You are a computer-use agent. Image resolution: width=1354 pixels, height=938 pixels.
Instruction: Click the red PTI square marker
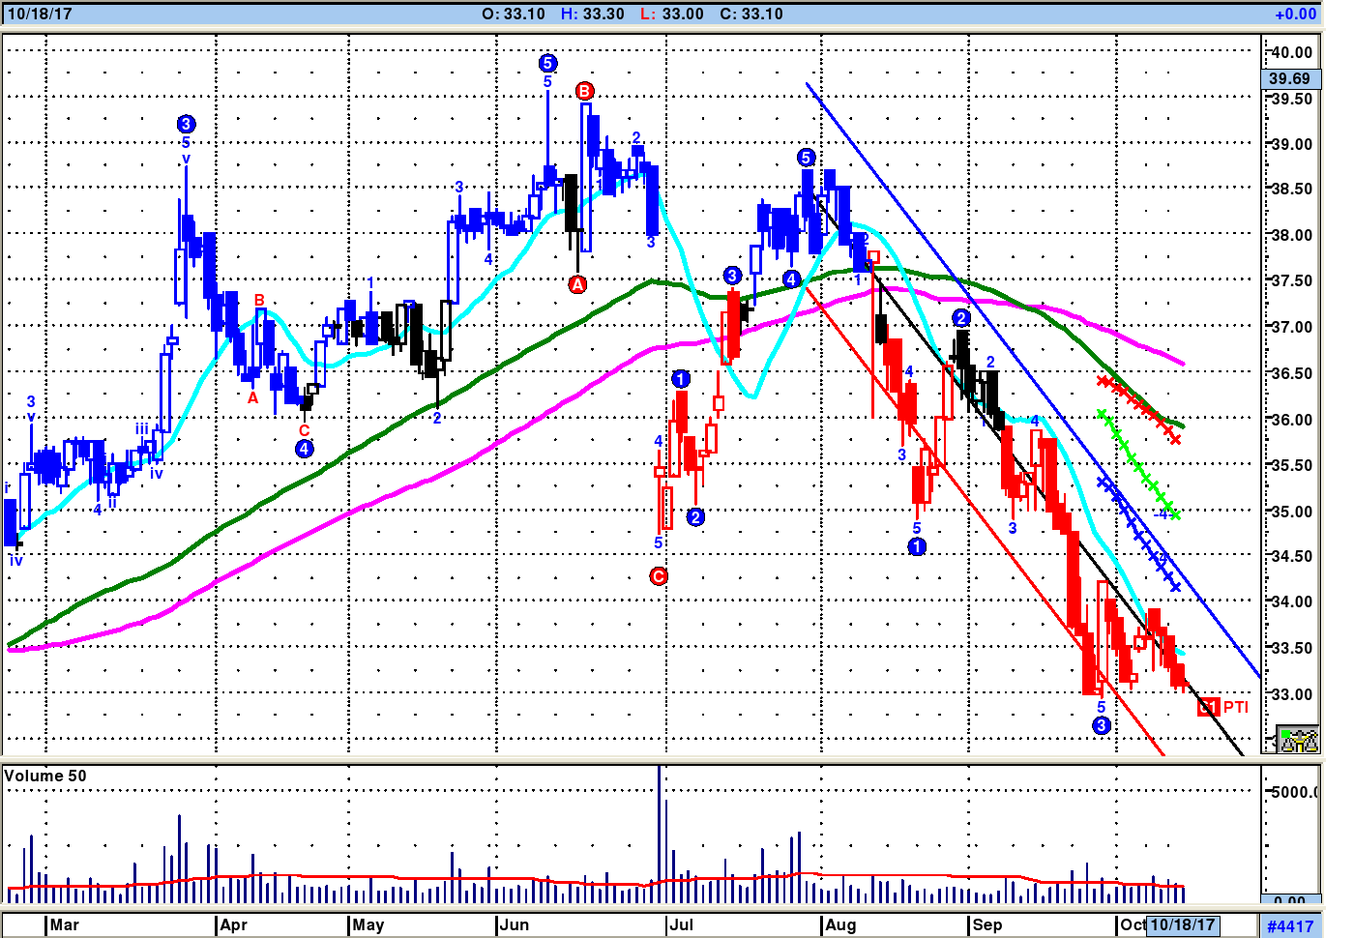point(1207,707)
